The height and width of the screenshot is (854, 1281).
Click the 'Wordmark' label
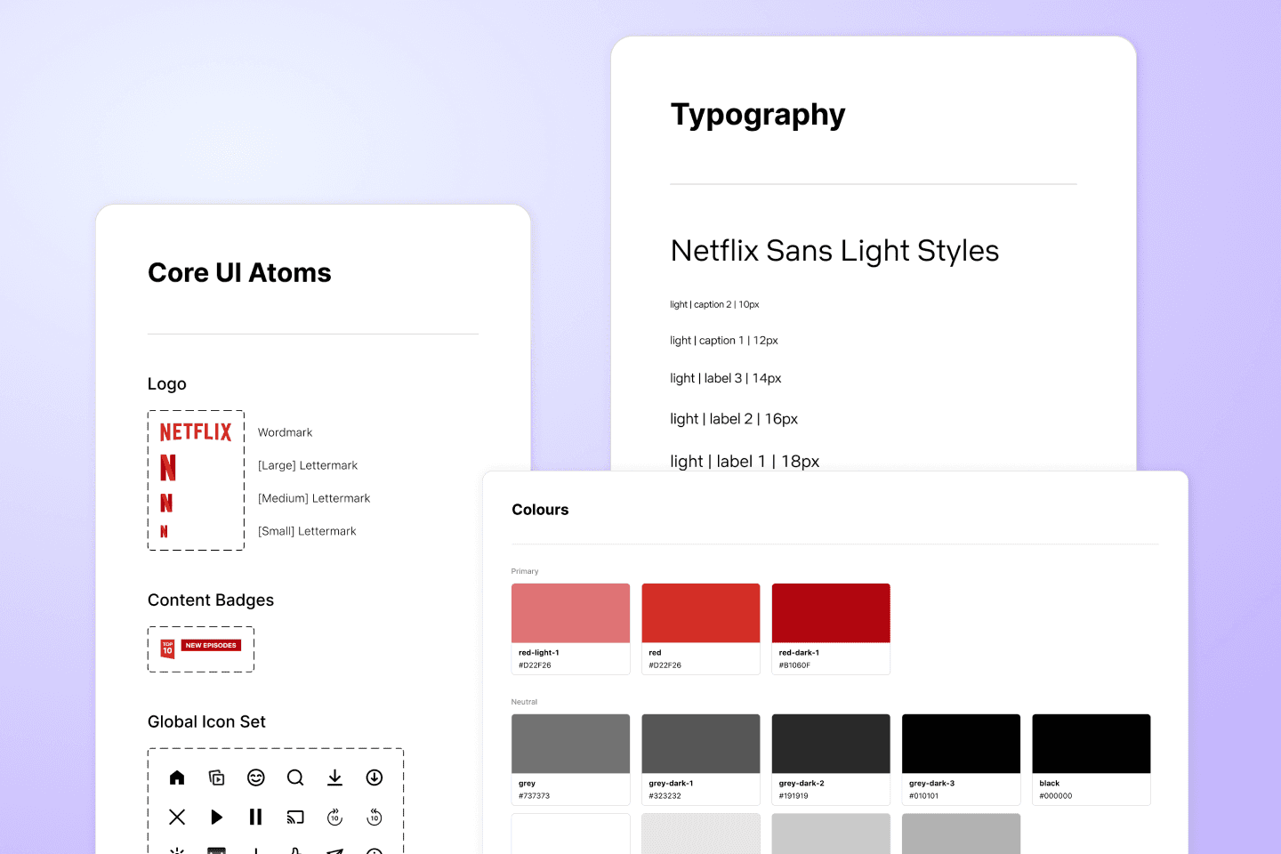pos(285,432)
